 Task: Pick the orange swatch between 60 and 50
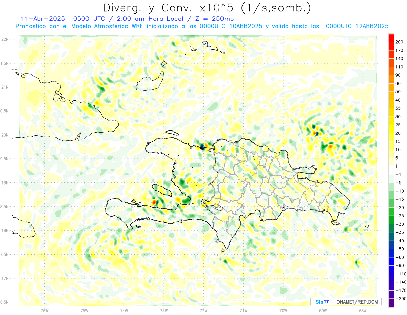coord(391,88)
